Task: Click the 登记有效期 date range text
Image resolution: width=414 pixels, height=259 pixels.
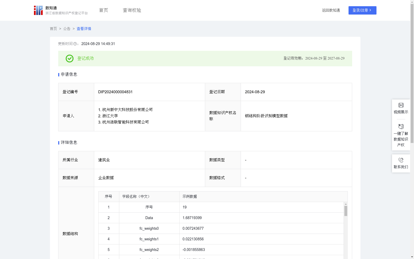Action: pos(314,59)
